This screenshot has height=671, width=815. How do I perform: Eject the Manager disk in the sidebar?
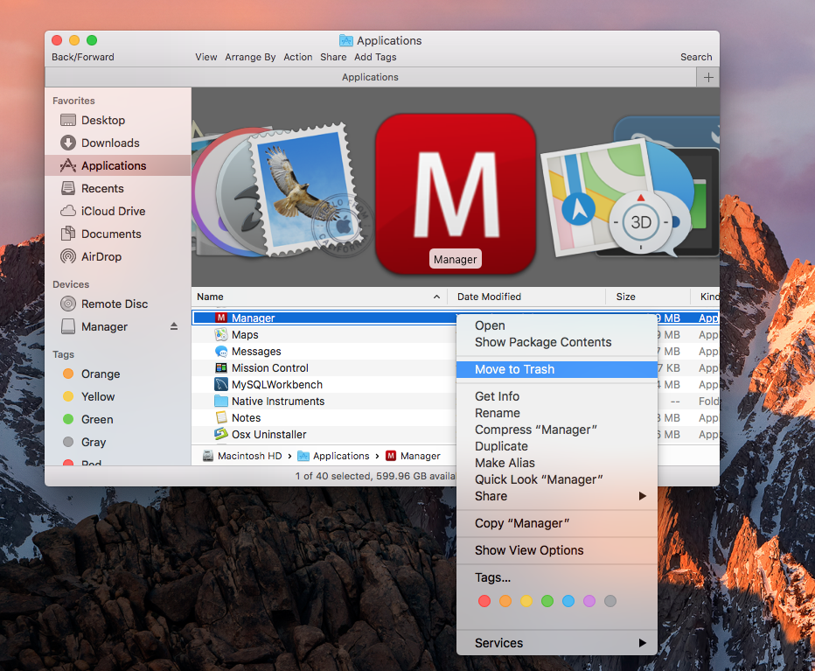coord(173,326)
